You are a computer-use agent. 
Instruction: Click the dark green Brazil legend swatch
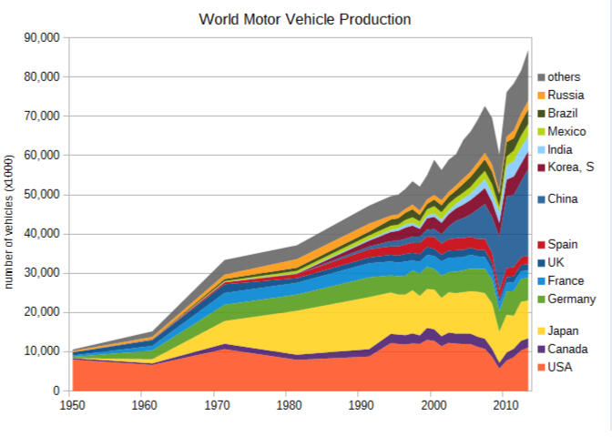[540, 113]
